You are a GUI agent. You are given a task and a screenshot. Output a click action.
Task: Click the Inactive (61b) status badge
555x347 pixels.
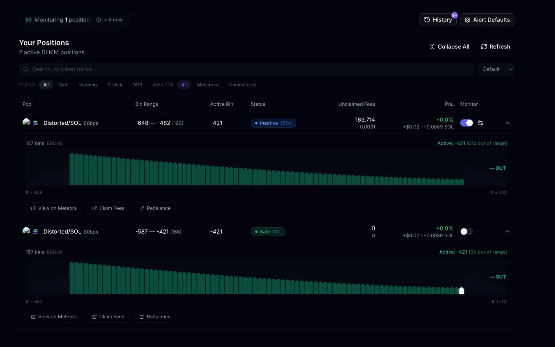tap(273, 123)
